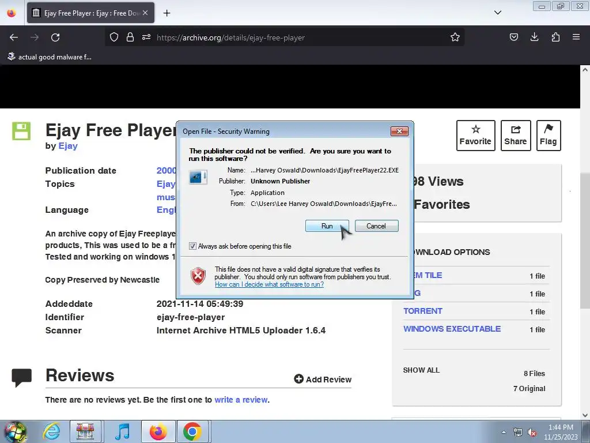Show site security padlock info

pyautogui.click(x=130, y=37)
